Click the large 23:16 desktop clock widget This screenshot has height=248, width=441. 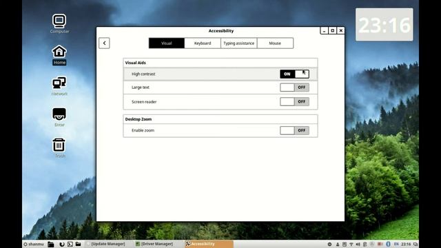pos(384,25)
